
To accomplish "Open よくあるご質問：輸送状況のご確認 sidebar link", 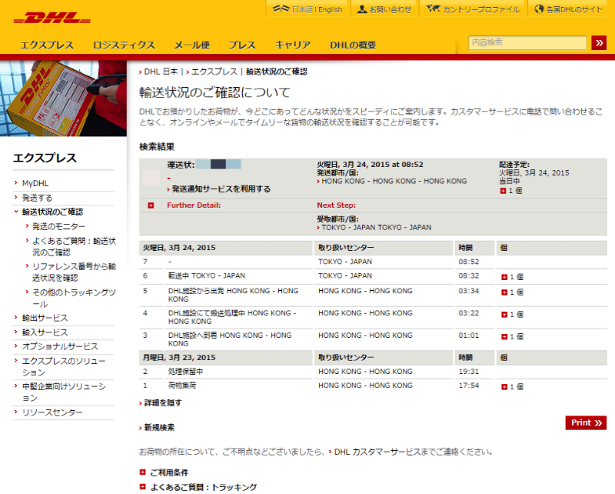I will tap(74, 246).
